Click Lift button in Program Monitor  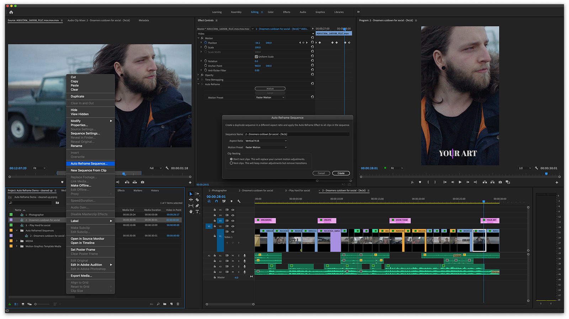pyautogui.click(x=485, y=182)
